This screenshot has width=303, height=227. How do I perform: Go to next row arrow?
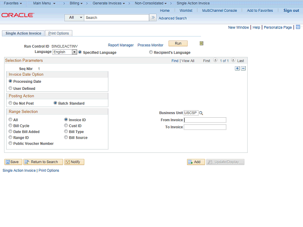pos(233,60)
